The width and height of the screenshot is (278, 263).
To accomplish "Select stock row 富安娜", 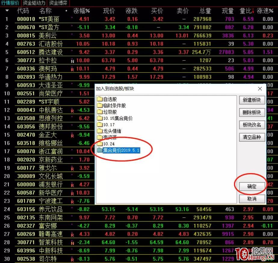I will [139, 226].
